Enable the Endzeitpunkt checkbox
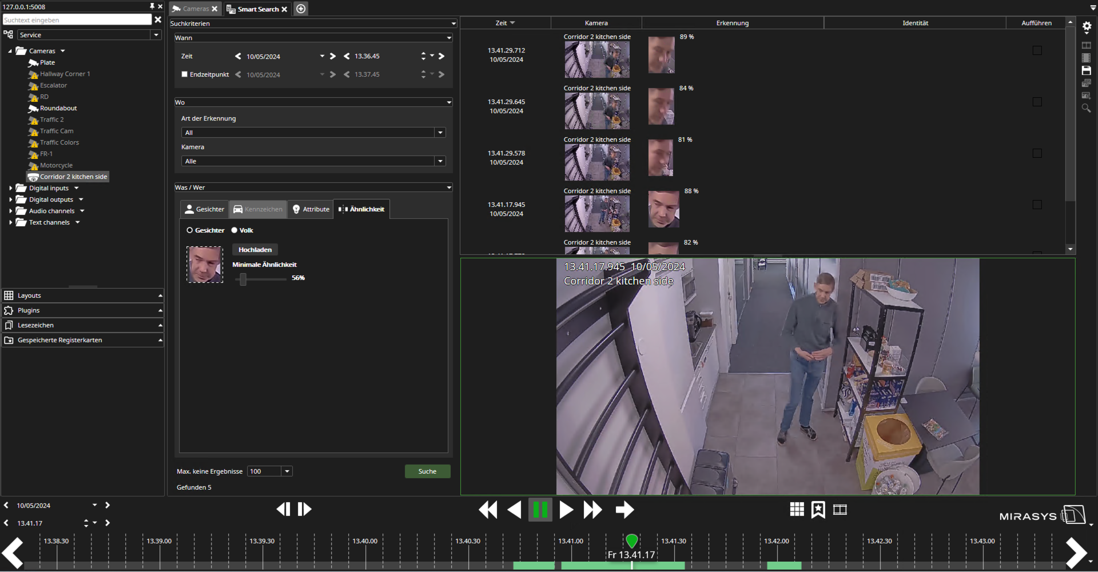This screenshot has height=572, width=1098. tap(185, 74)
